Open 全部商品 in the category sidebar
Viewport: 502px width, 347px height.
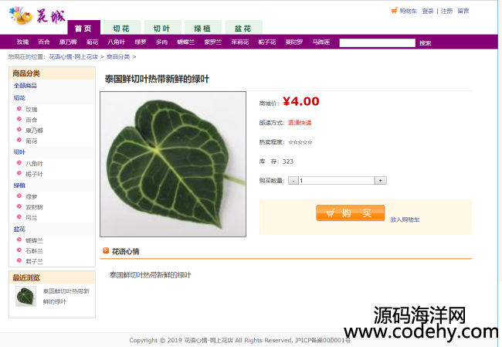pos(25,85)
